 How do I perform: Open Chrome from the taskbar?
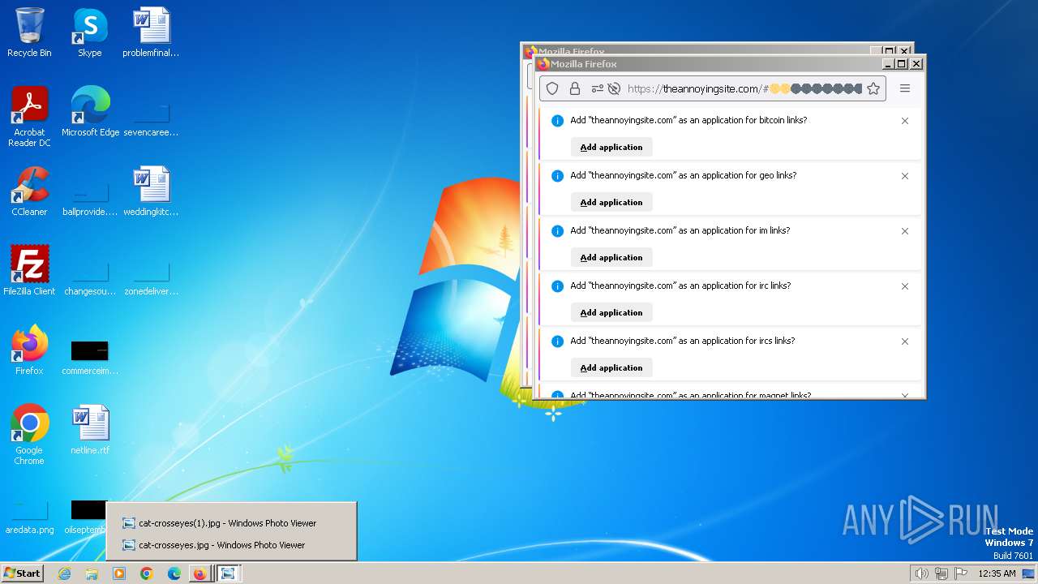point(147,573)
